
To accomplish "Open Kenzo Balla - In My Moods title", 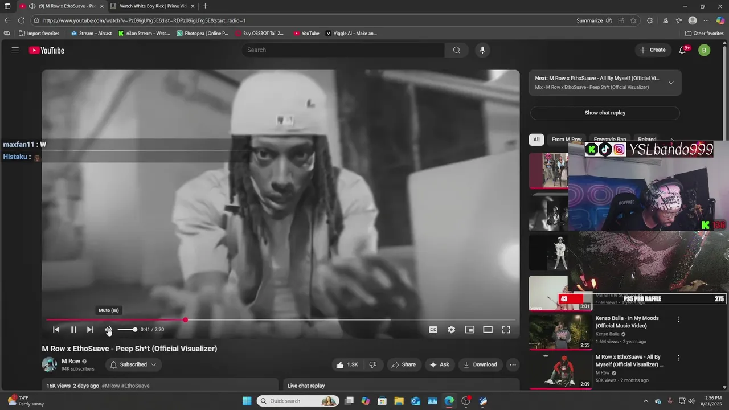I will (x=627, y=322).
